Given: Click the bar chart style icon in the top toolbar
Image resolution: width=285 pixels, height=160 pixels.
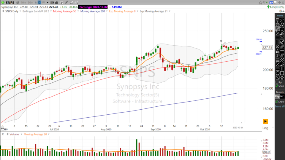Looking at the screenshot, I should point(56,3).
